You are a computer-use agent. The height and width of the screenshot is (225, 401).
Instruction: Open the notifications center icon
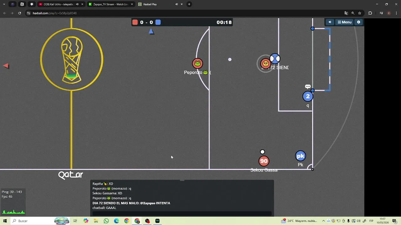pyautogui.click(x=394, y=221)
